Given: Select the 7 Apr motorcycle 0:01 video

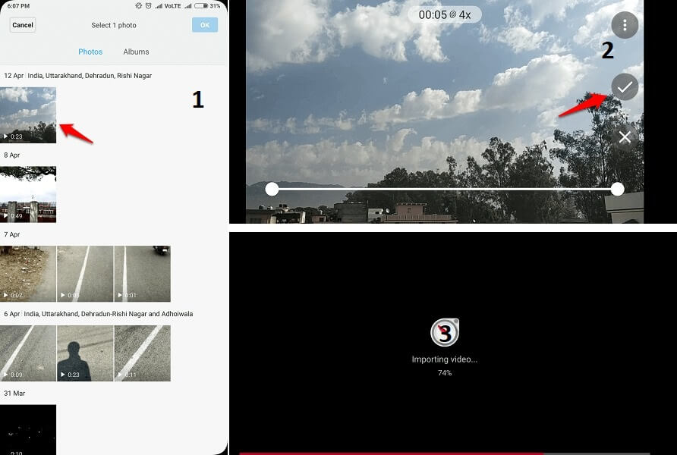Looking at the screenshot, I should point(143,274).
